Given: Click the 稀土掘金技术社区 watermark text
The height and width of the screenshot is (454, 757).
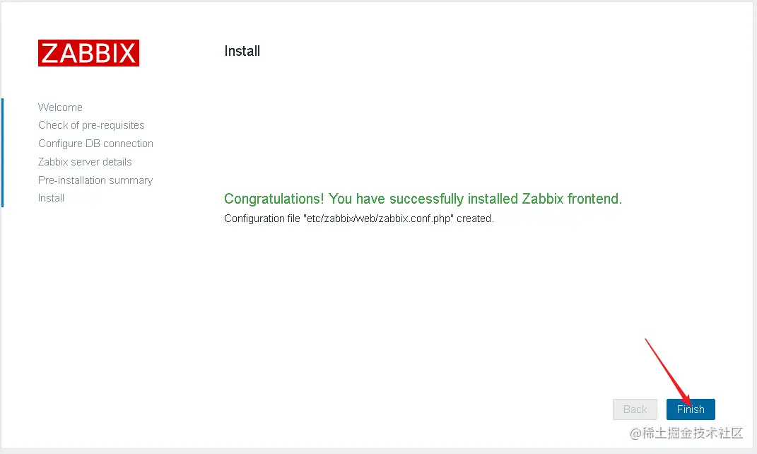Looking at the screenshot, I should (693, 433).
